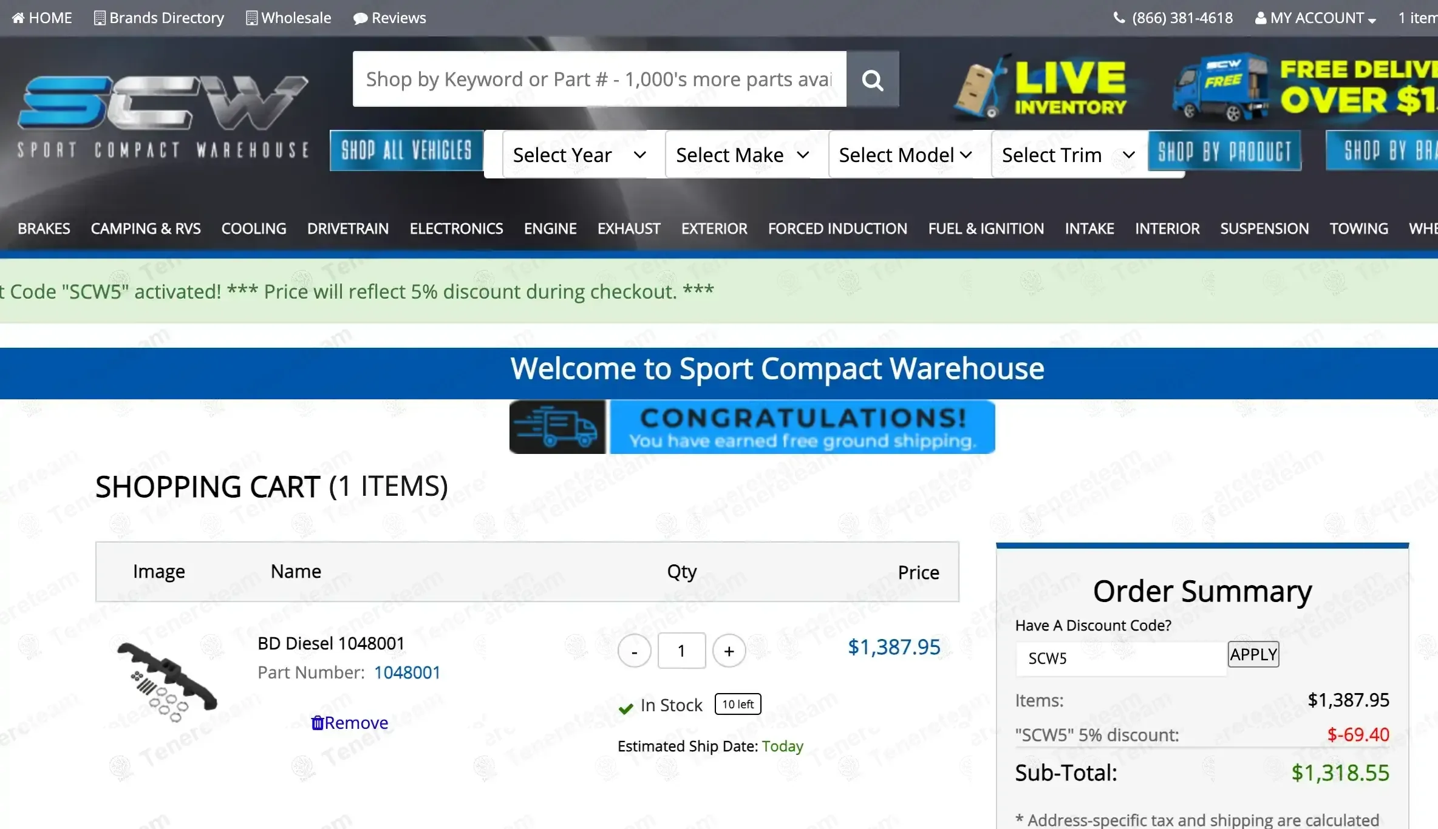Decrease quantity with the minus button
Screen dimensions: 1438x829
pyautogui.click(x=635, y=651)
